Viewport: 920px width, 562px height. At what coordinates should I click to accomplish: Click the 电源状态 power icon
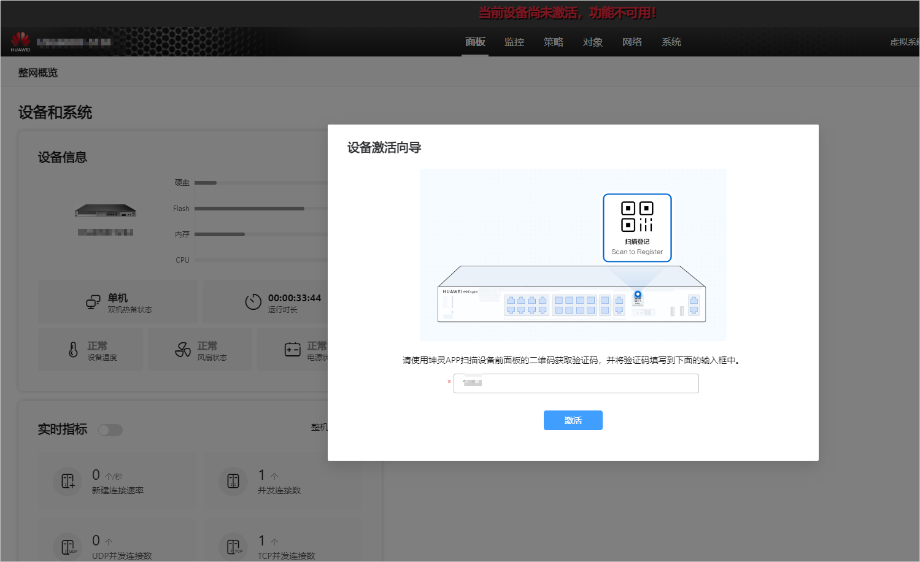[x=293, y=350]
